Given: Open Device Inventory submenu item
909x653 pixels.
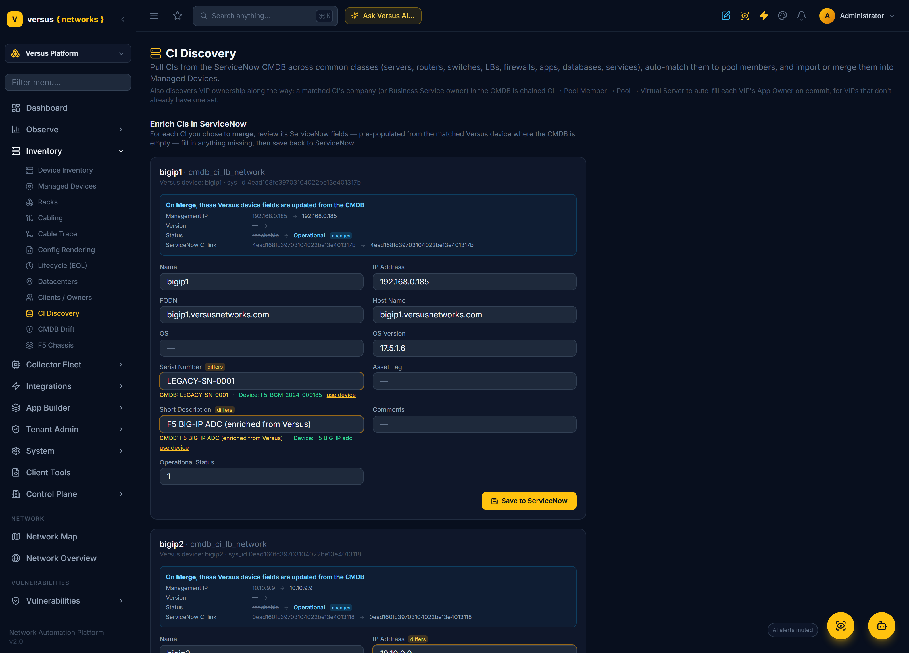Looking at the screenshot, I should click(65, 170).
